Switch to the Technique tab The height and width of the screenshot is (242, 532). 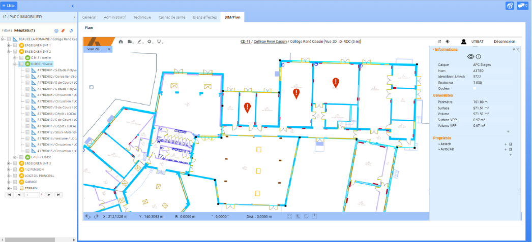point(142,17)
